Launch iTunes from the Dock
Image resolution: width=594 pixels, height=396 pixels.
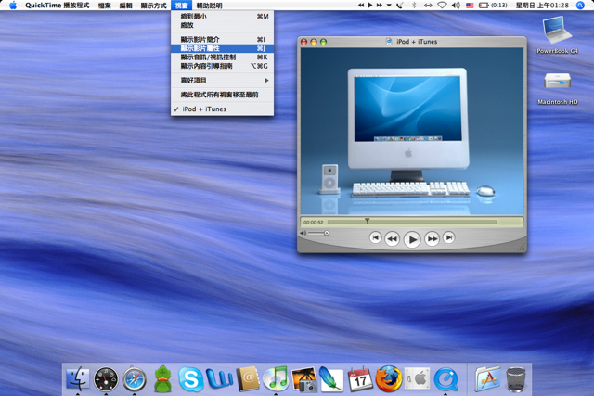(x=276, y=378)
